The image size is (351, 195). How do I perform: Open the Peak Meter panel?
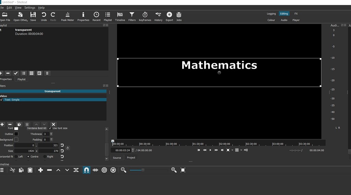tap(67, 16)
